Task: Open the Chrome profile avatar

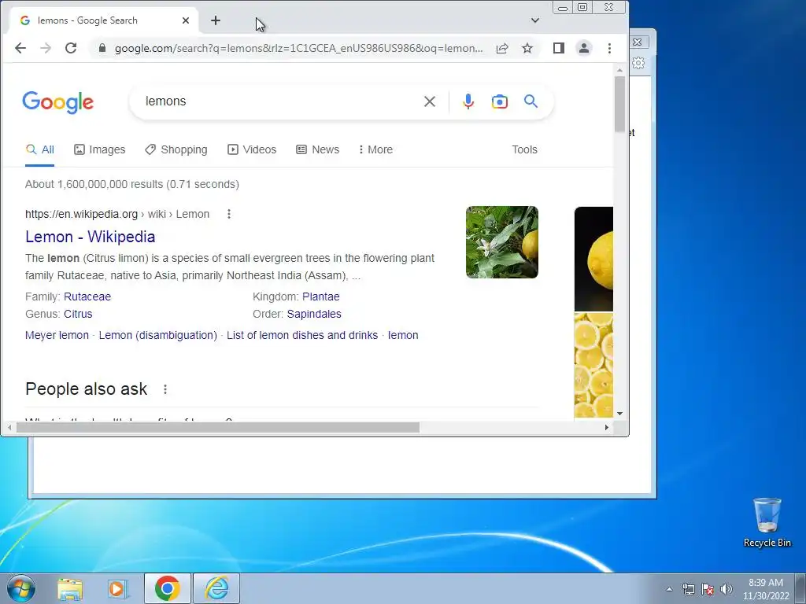Action: click(x=584, y=48)
